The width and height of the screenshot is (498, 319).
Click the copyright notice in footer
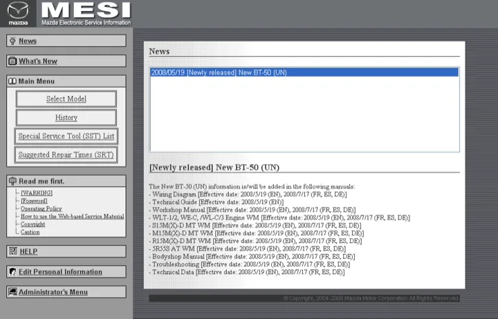point(371,298)
